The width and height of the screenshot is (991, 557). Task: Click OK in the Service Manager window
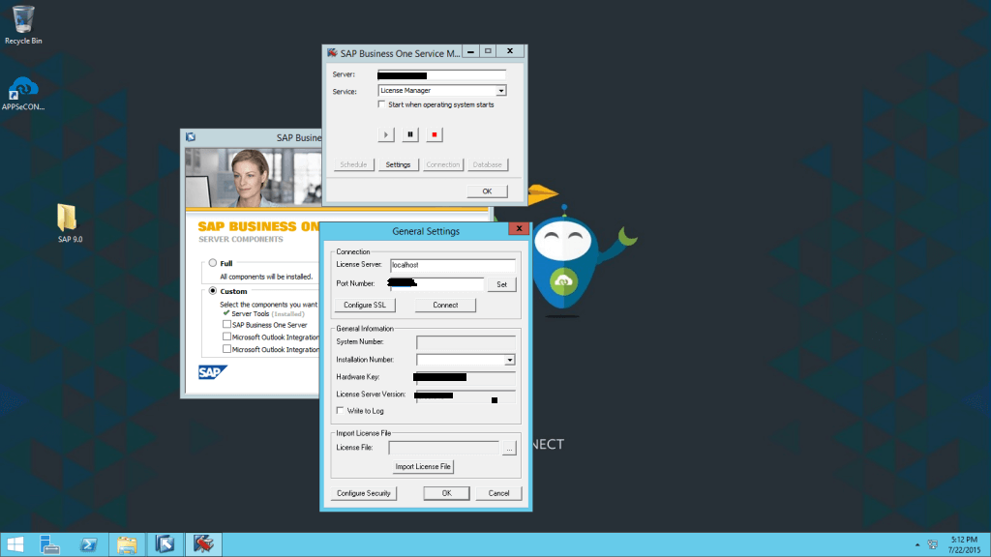click(x=487, y=191)
